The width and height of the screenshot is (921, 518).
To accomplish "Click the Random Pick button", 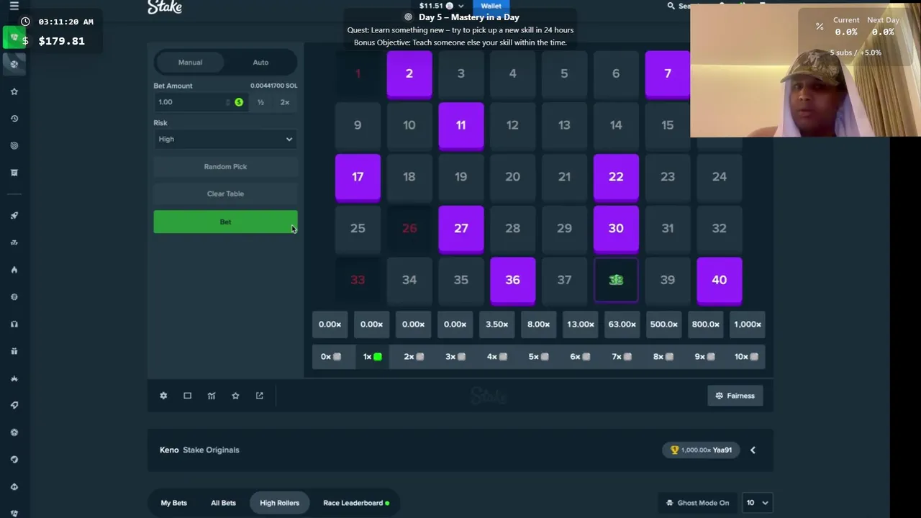I will point(225,167).
